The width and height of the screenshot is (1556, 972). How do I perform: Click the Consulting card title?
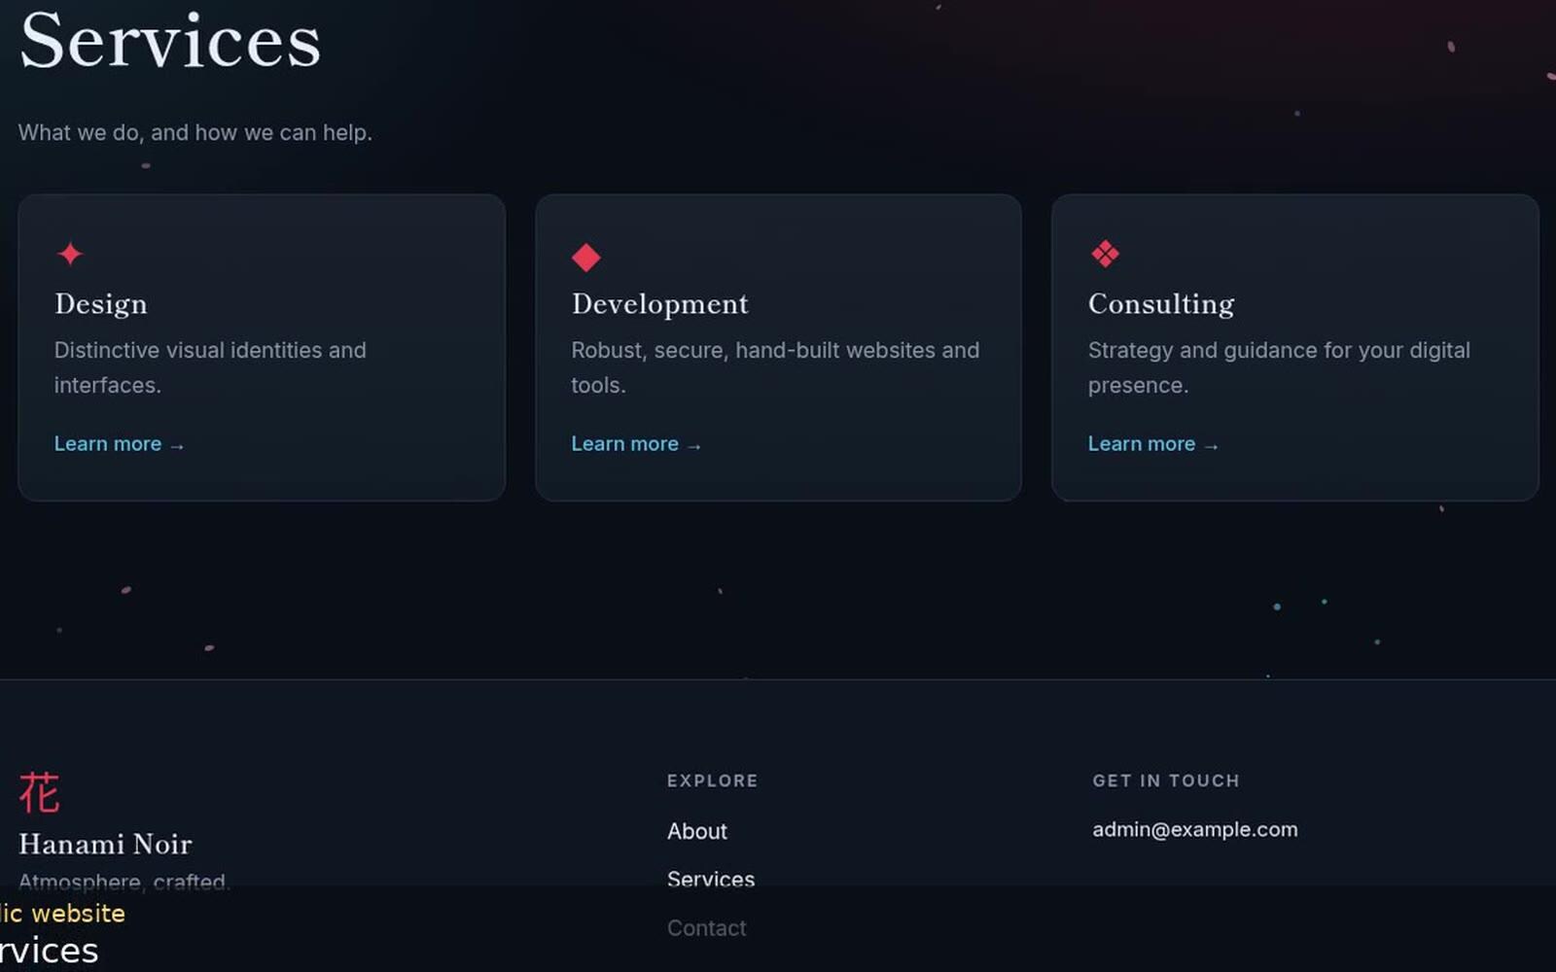pos(1161,304)
